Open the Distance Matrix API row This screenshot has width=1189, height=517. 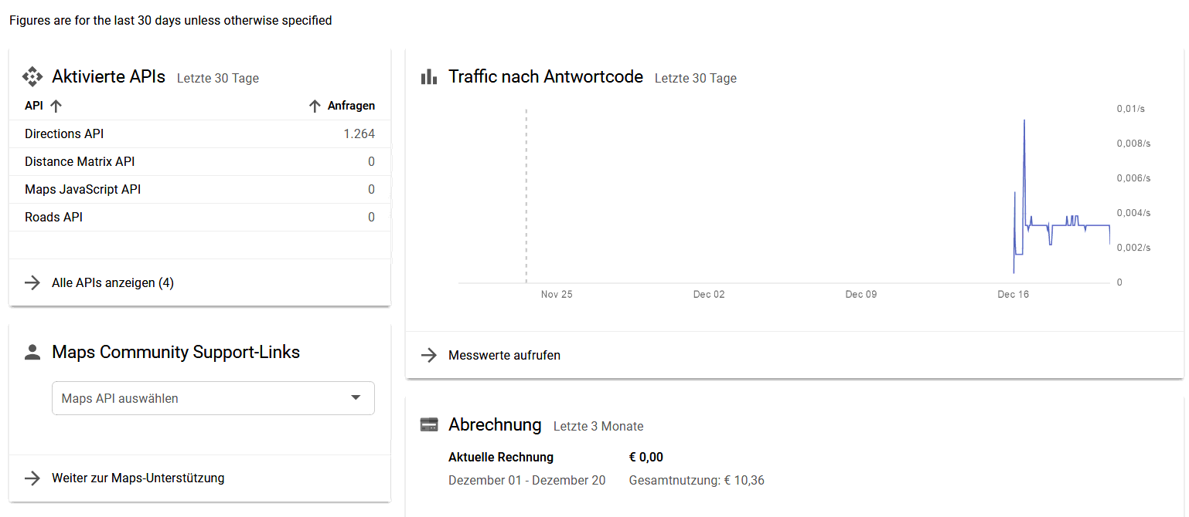80,162
